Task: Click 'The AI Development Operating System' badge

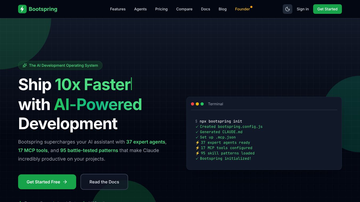Action: (x=60, y=65)
